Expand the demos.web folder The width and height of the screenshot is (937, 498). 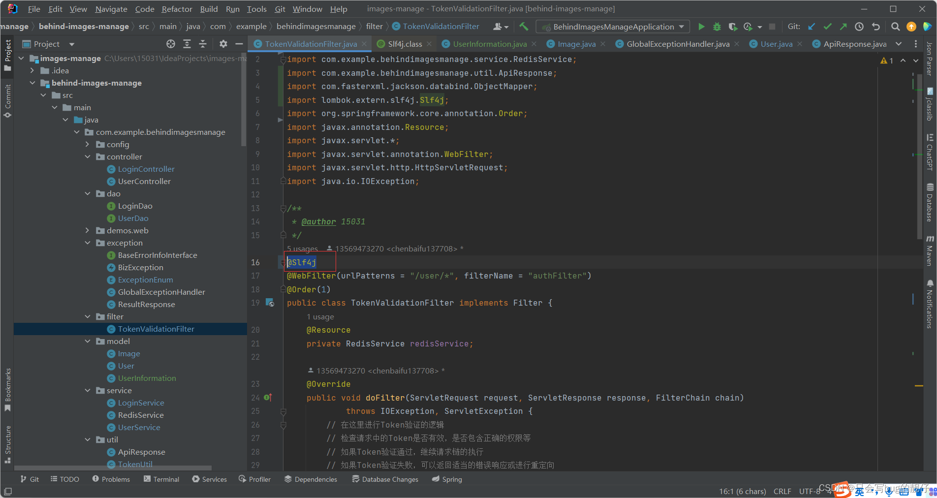(88, 230)
